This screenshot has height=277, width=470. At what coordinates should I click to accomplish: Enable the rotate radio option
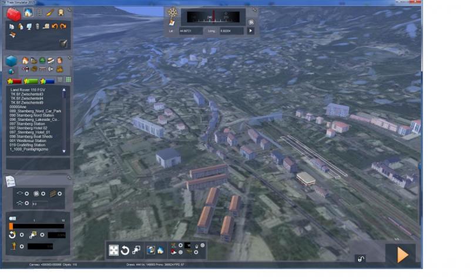pos(22,235)
